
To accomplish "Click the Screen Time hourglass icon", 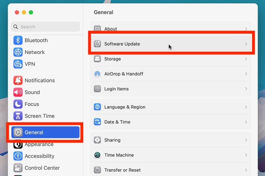I will [x=18, y=116].
